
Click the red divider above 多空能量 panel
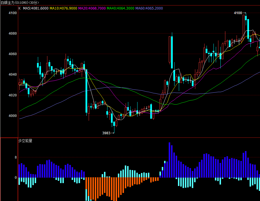tap(130, 137)
